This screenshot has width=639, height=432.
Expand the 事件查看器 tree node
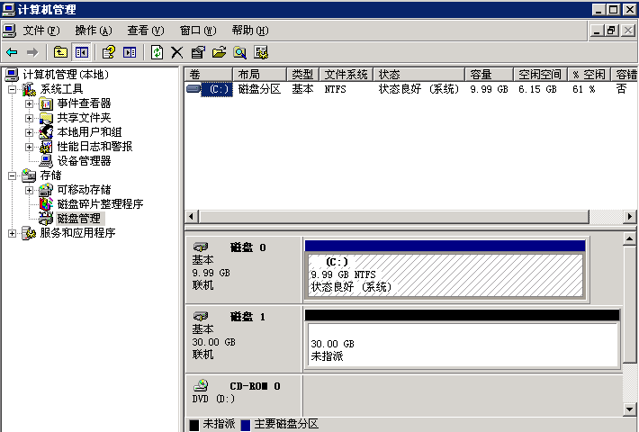click(29, 103)
